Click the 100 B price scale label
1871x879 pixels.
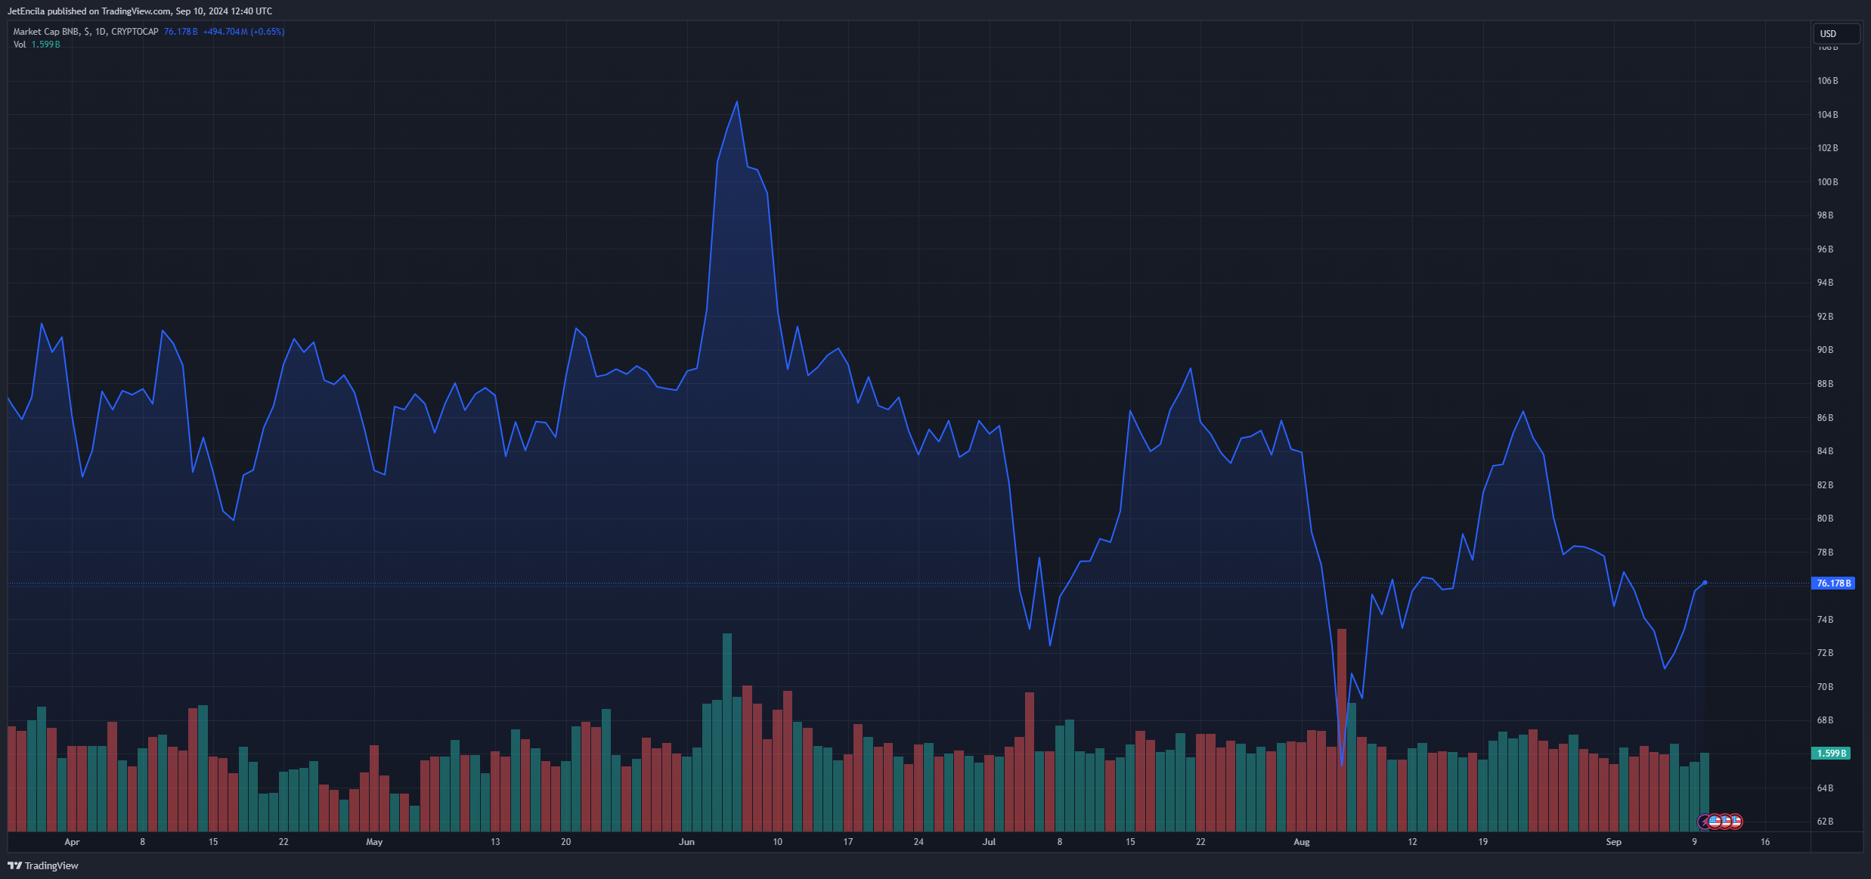click(x=1827, y=182)
